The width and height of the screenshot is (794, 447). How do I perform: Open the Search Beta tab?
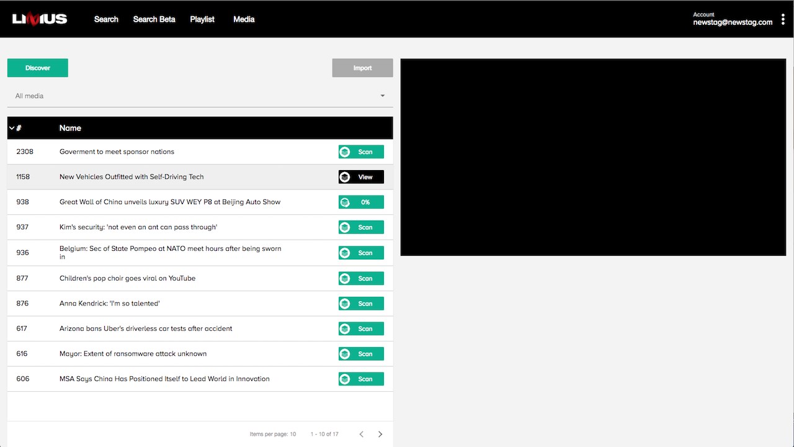click(x=154, y=19)
